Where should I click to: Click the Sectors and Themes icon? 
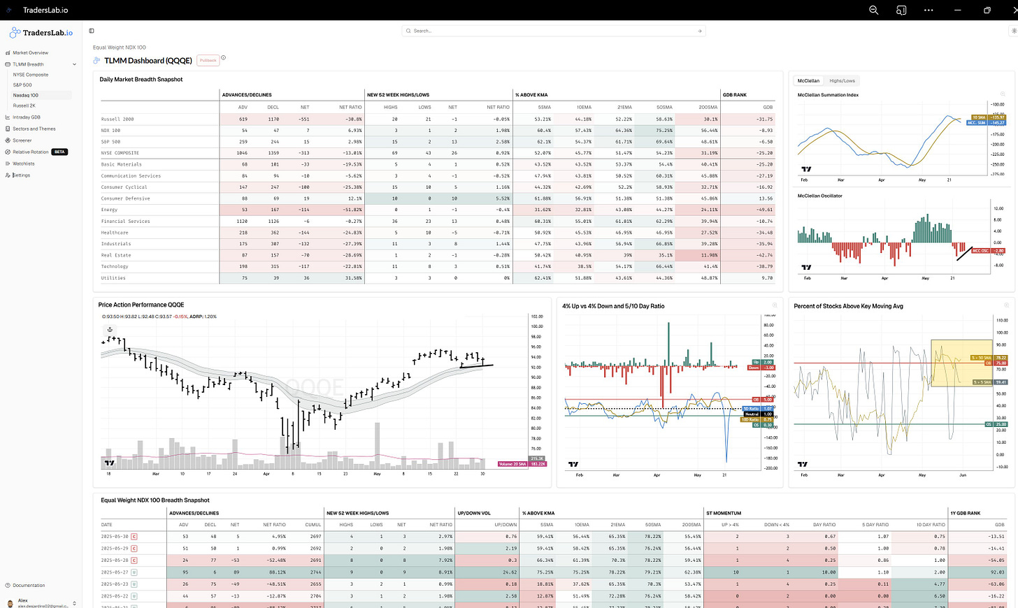[x=8, y=129]
